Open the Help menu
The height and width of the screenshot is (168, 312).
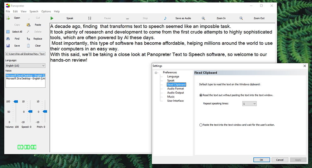pos(57,11)
